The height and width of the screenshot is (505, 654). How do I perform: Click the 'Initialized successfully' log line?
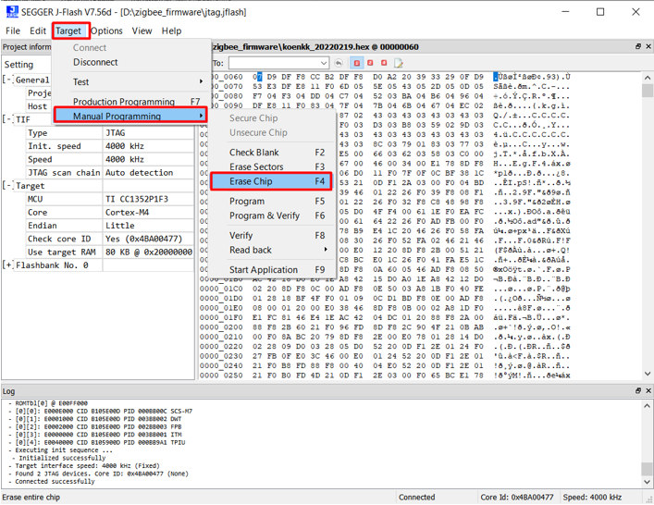point(62,458)
